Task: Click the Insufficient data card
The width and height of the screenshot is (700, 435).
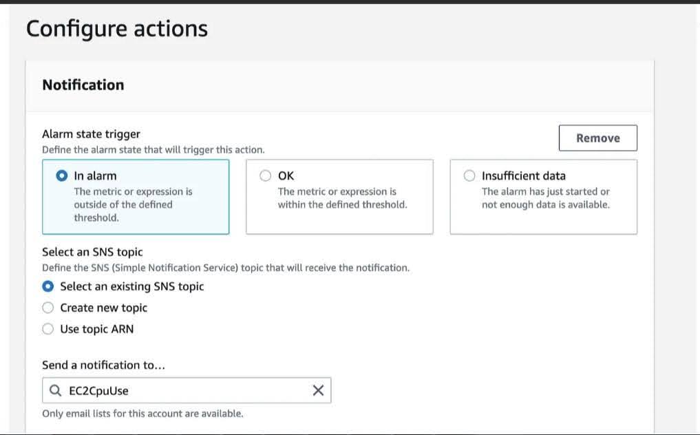Action: 543,196
